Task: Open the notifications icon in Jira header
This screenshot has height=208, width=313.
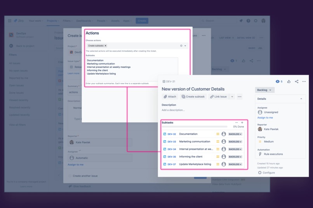Action: [241, 21]
